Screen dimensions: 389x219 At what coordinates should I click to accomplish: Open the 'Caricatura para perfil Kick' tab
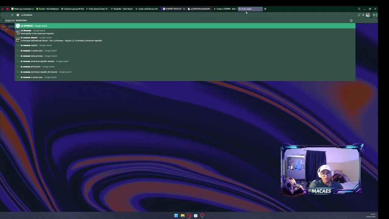tap(72, 9)
